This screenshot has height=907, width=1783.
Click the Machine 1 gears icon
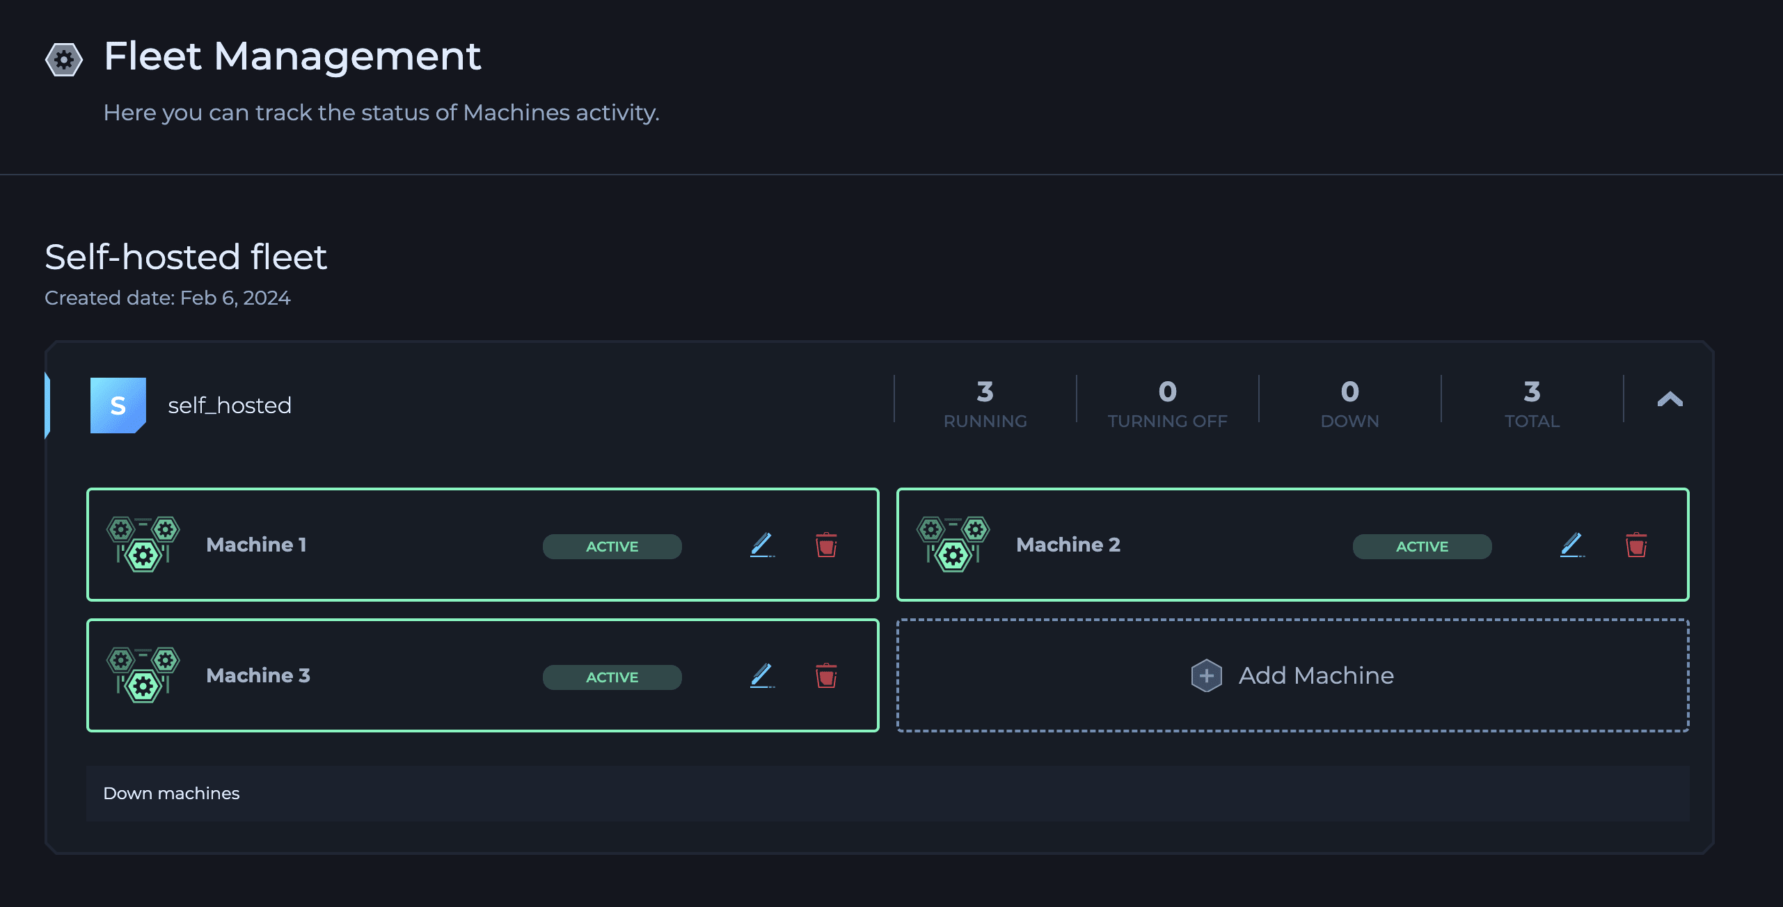point(143,545)
